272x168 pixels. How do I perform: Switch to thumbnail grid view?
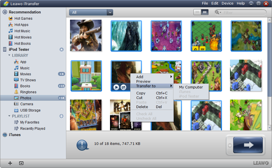205,12
